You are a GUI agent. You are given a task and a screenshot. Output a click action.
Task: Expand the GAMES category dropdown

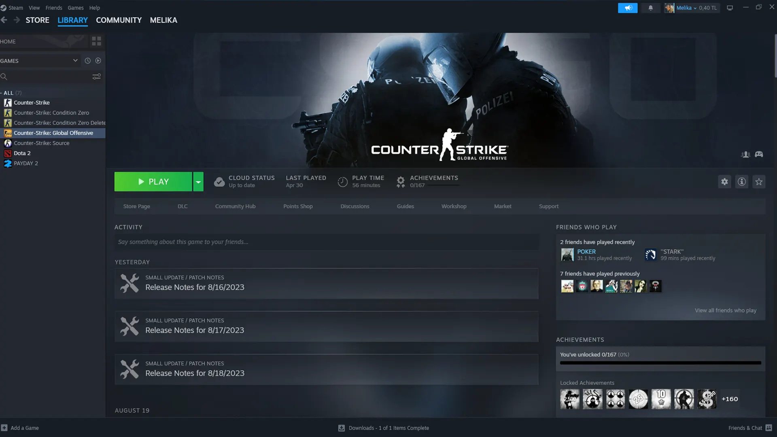[x=75, y=61]
